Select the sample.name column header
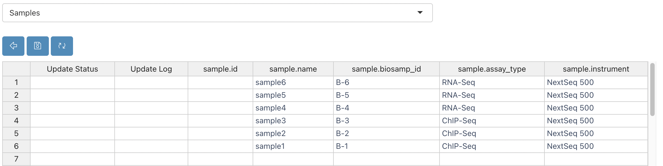Viewport: 663px width, 166px height. pos(293,69)
